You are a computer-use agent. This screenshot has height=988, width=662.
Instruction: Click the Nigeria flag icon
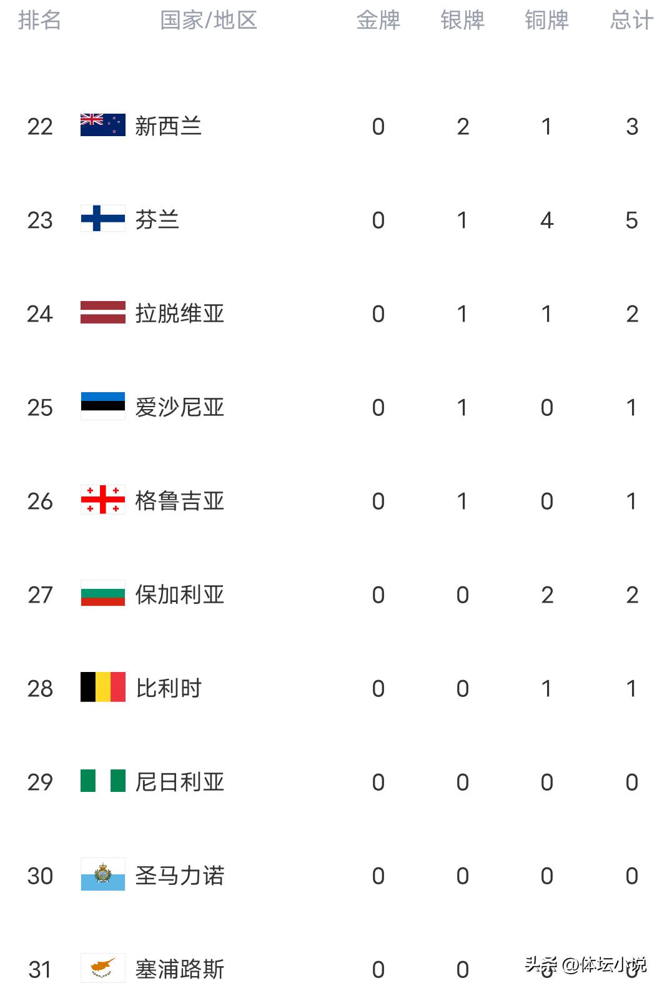point(103,781)
